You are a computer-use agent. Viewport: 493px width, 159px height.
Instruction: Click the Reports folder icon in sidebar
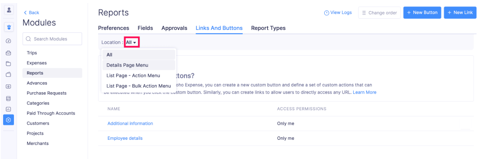pos(8,64)
